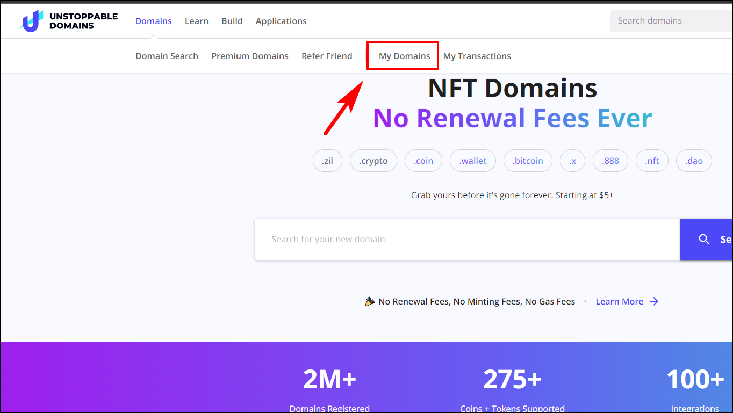This screenshot has width=733, height=413.
Task: Click the No Renewal Fees, No Minting Fees text
Action: [477, 301]
